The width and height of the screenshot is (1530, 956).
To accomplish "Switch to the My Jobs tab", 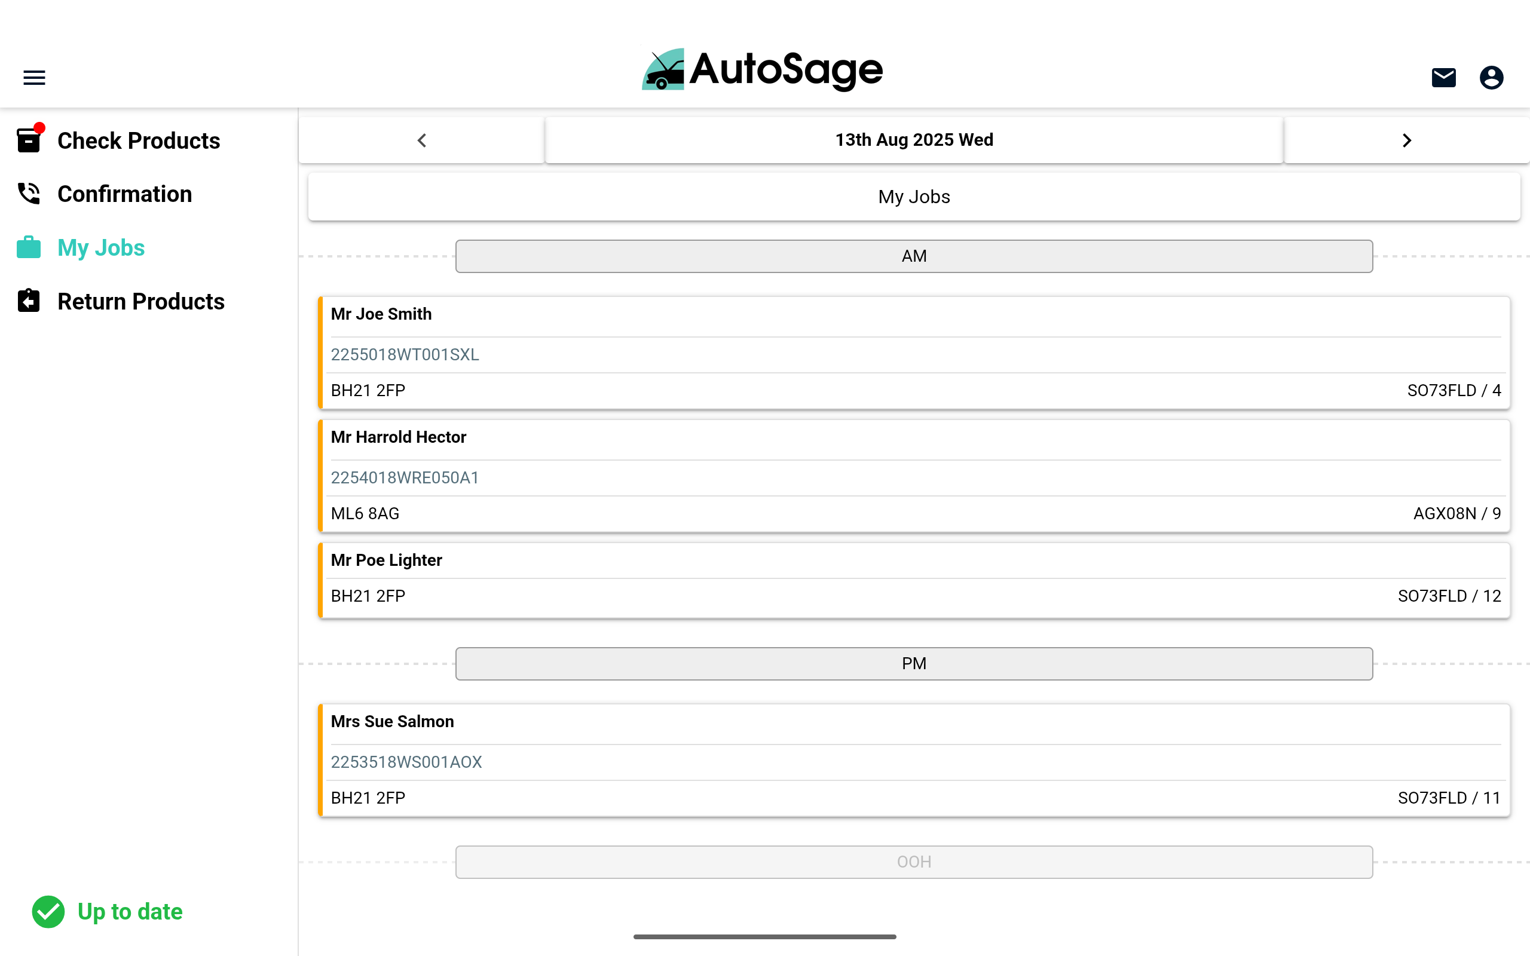I will pyautogui.click(x=914, y=196).
